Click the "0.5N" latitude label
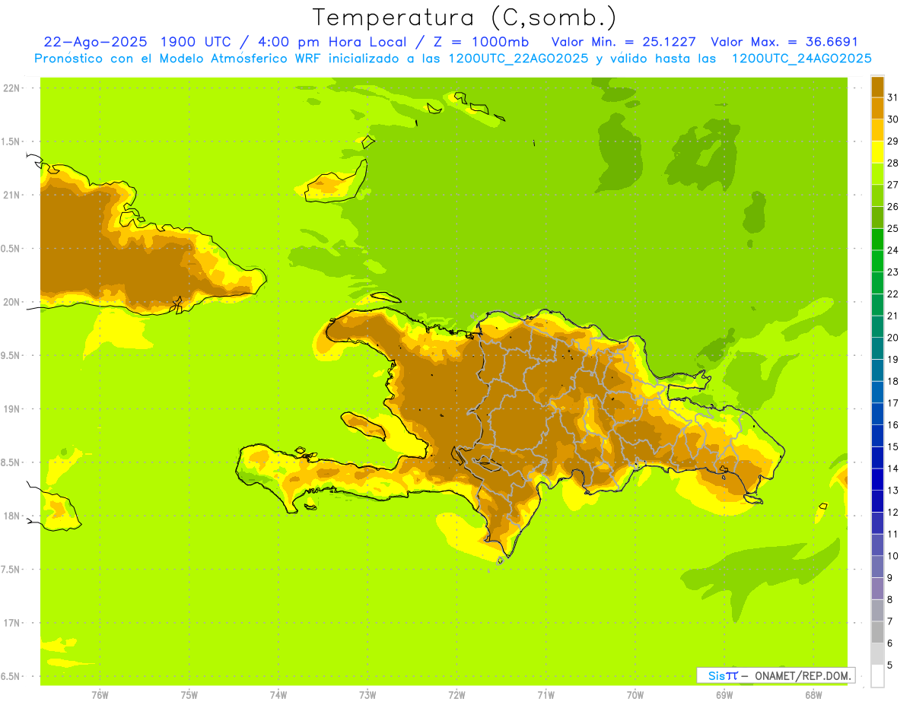913x705 pixels. tap(11, 249)
